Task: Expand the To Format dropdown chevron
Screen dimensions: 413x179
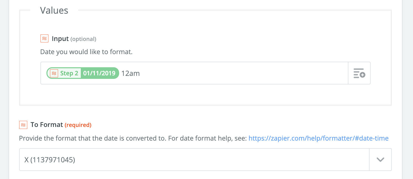Action: [380, 160]
